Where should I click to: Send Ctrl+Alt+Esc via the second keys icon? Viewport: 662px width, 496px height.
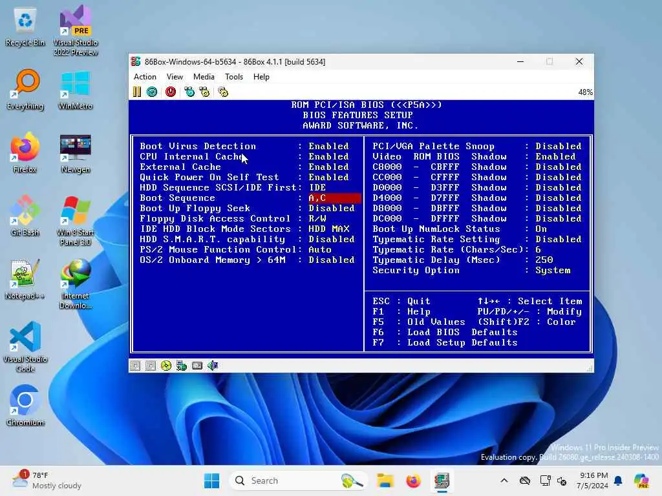(205, 92)
